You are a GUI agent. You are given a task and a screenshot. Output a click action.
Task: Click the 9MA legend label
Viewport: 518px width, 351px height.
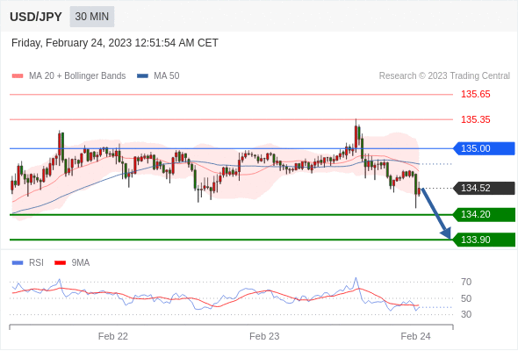click(81, 263)
